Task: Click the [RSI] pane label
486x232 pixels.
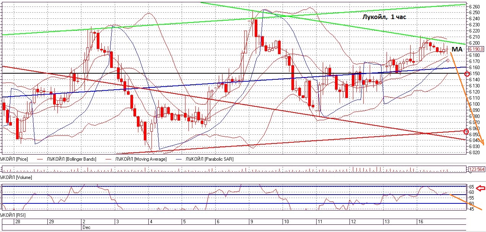Action: click(21, 216)
